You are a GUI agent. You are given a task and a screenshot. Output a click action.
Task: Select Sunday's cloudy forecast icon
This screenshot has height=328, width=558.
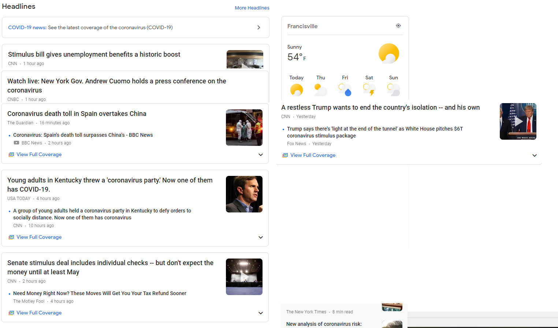(394, 90)
